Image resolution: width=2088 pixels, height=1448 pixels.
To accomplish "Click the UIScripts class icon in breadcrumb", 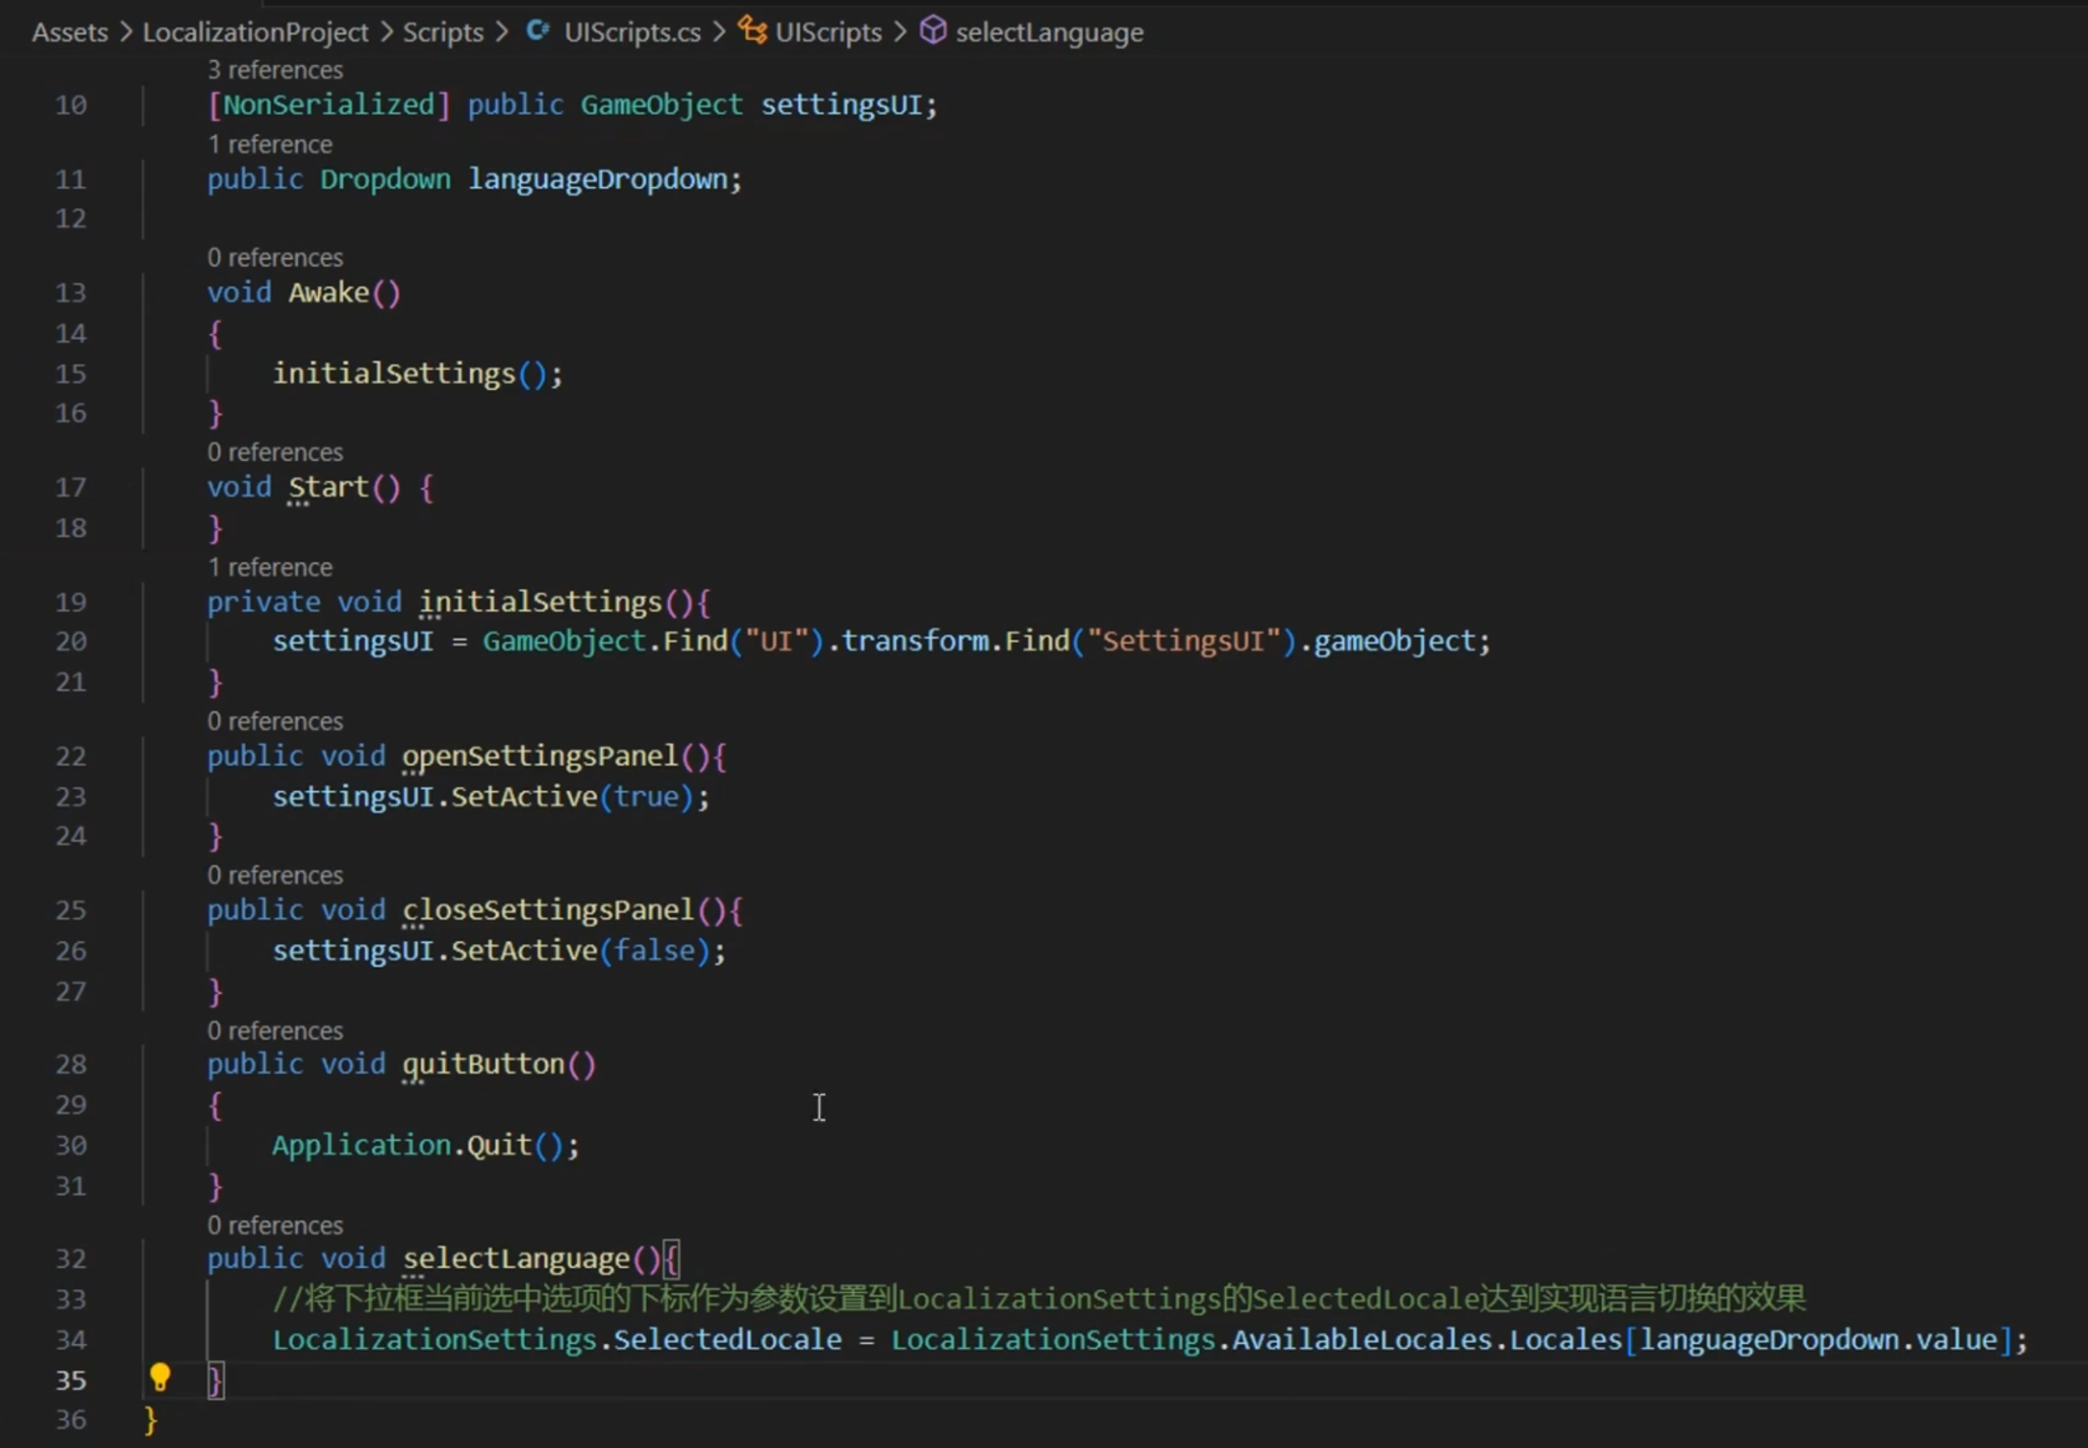I will [752, 30].
